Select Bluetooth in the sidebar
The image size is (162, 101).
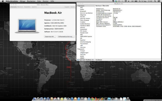pos(83,11)
